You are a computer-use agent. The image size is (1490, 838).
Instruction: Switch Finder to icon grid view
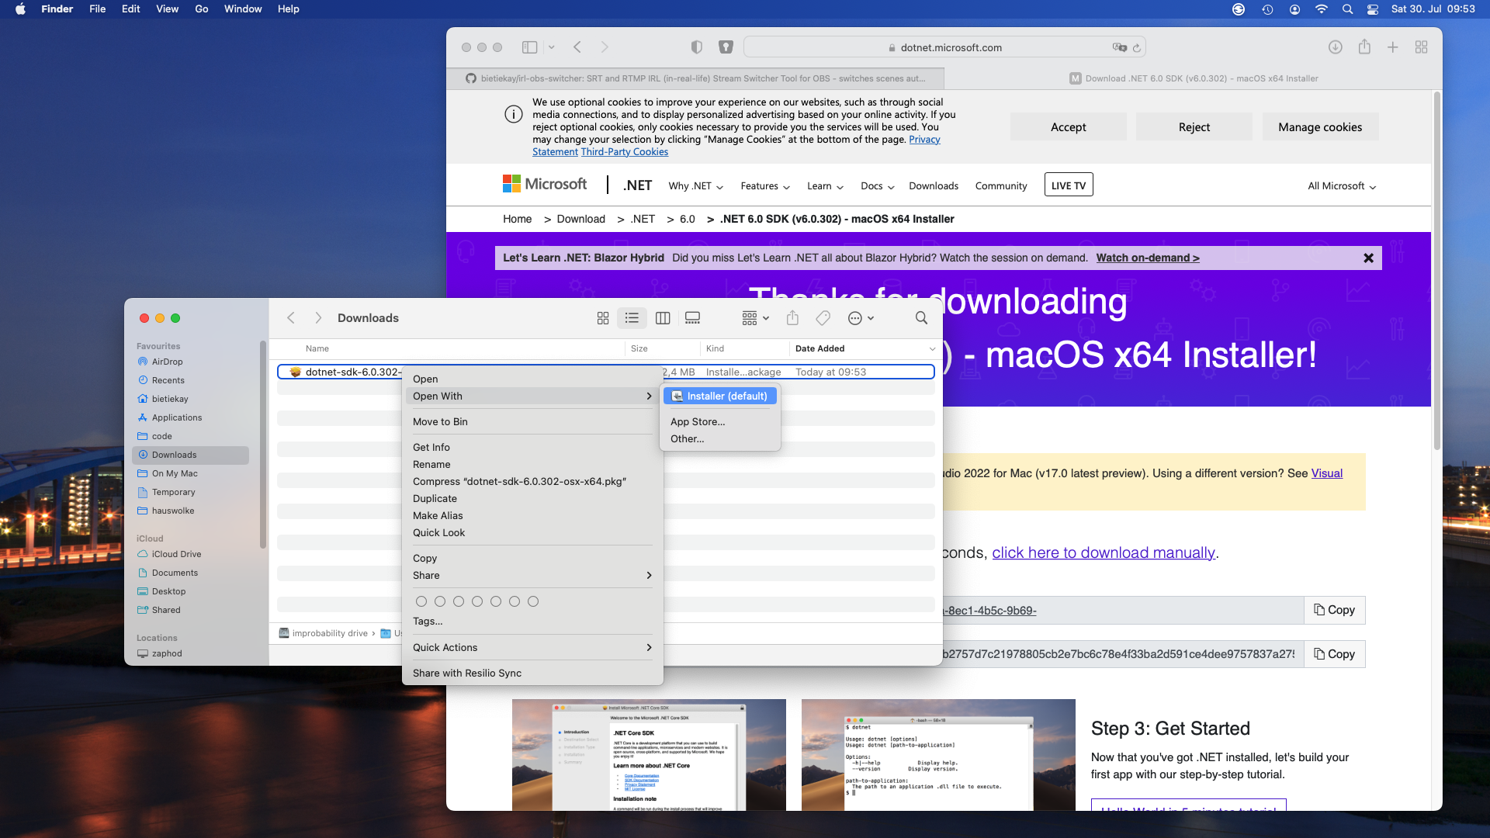(x=603, y=318)
